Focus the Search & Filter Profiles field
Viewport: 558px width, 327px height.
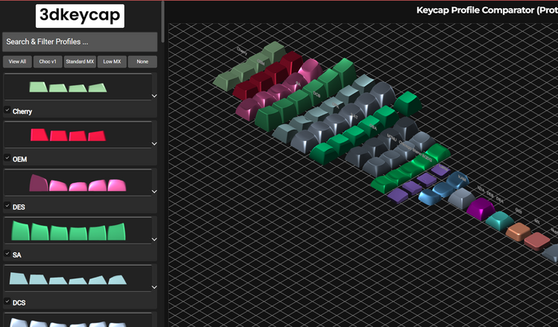[x=80, y=42]
